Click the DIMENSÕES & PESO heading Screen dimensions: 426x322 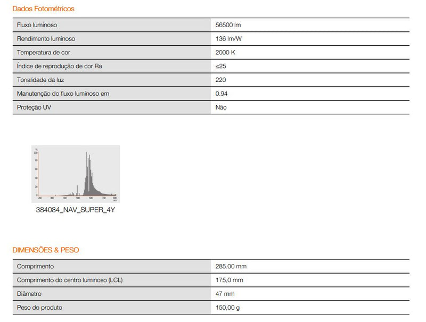tap(46, 250)
